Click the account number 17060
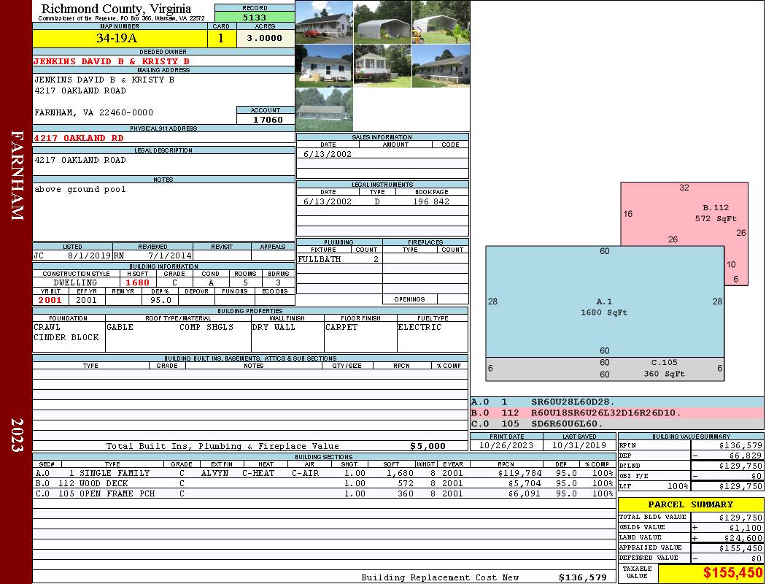The width and height of the screenshot is (766, 584). [266, 119]
